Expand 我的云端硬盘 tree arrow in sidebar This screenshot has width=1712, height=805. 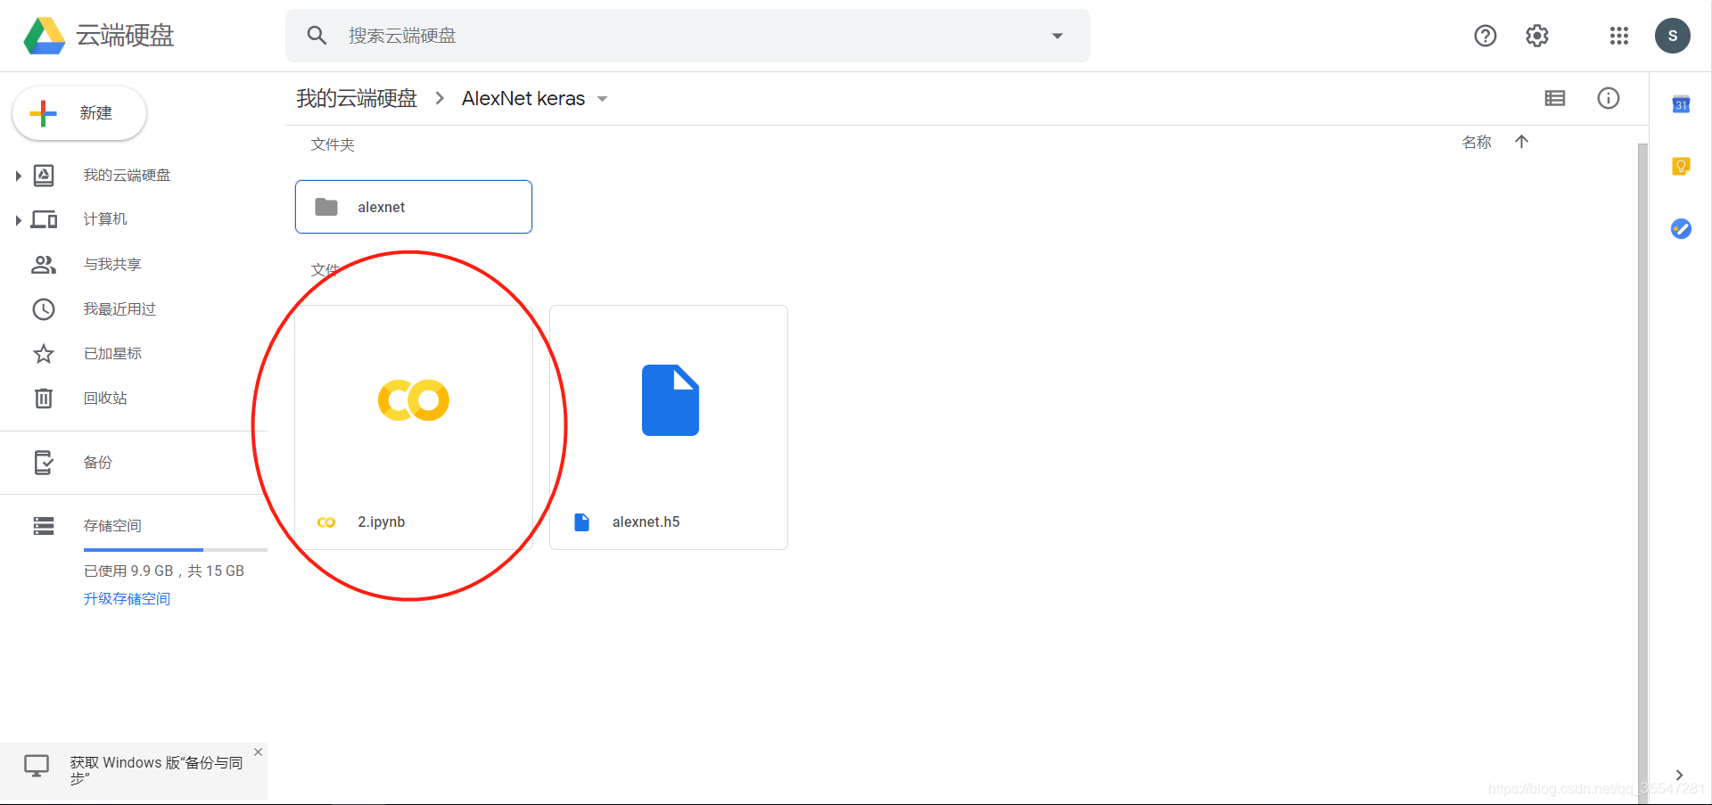coord(18,176)
